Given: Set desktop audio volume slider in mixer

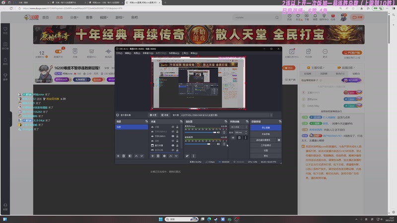Looking at the screenshot, I should pos(200,144).
